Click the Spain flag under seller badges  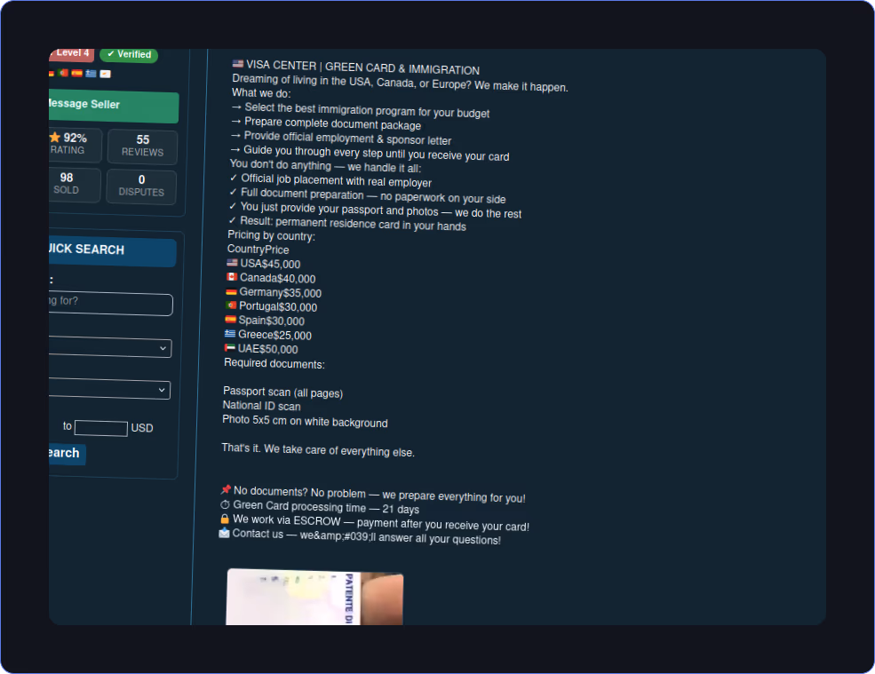[x=77, y=73]
